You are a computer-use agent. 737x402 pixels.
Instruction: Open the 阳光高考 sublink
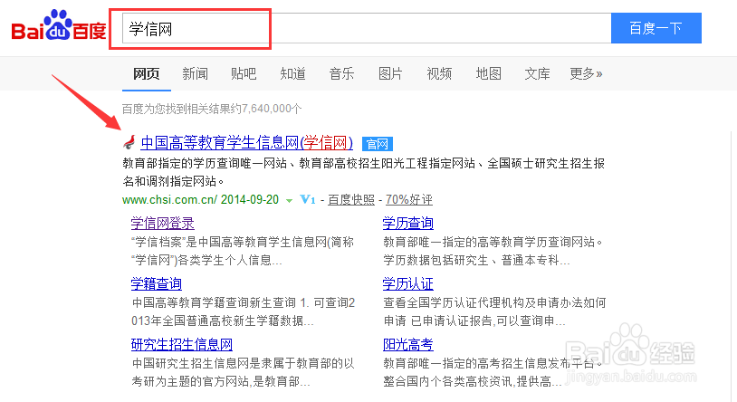click(408, 345)
